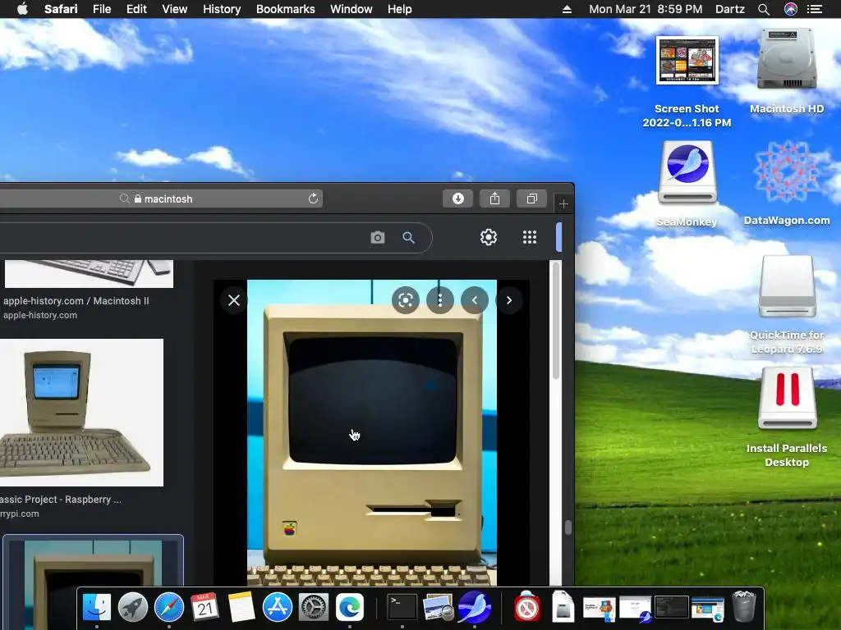Open the Bookmarks menu
Image resolution: width=841 pixels, height=630 pixels.
285,9
